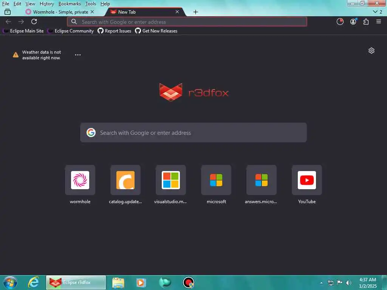Open the Firefox View icon left of the tabs
Image resolution: width=387 pixels, height=290 pixels.
point(8,12)
